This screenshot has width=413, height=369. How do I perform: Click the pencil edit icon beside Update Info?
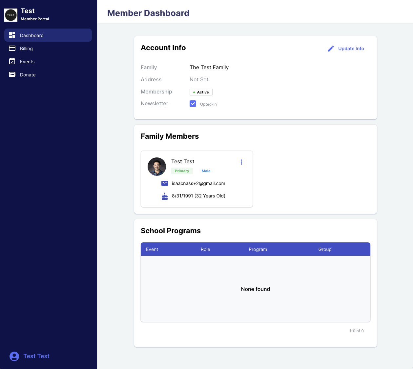[331, 49]
